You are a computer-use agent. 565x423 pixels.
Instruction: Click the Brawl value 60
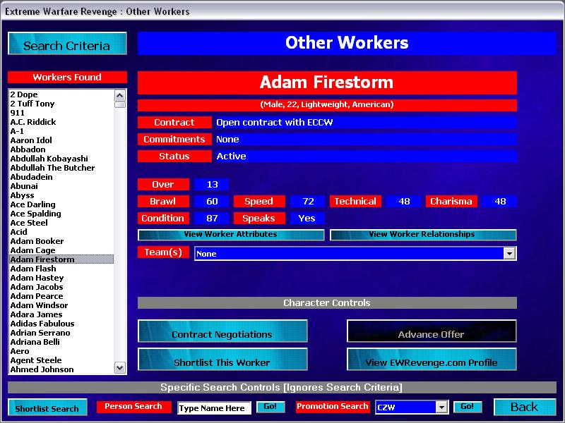(212, 202)
